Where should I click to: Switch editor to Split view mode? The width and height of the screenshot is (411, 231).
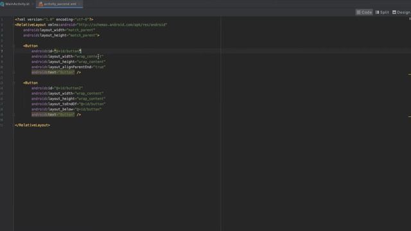(x=382, y=12)
